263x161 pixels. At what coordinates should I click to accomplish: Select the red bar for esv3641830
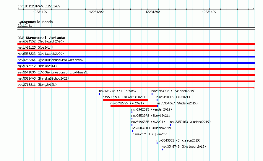pos(136,75)
